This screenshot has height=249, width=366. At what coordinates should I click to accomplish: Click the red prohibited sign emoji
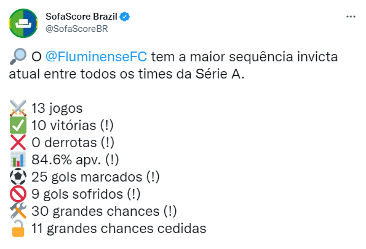point(18,194)
